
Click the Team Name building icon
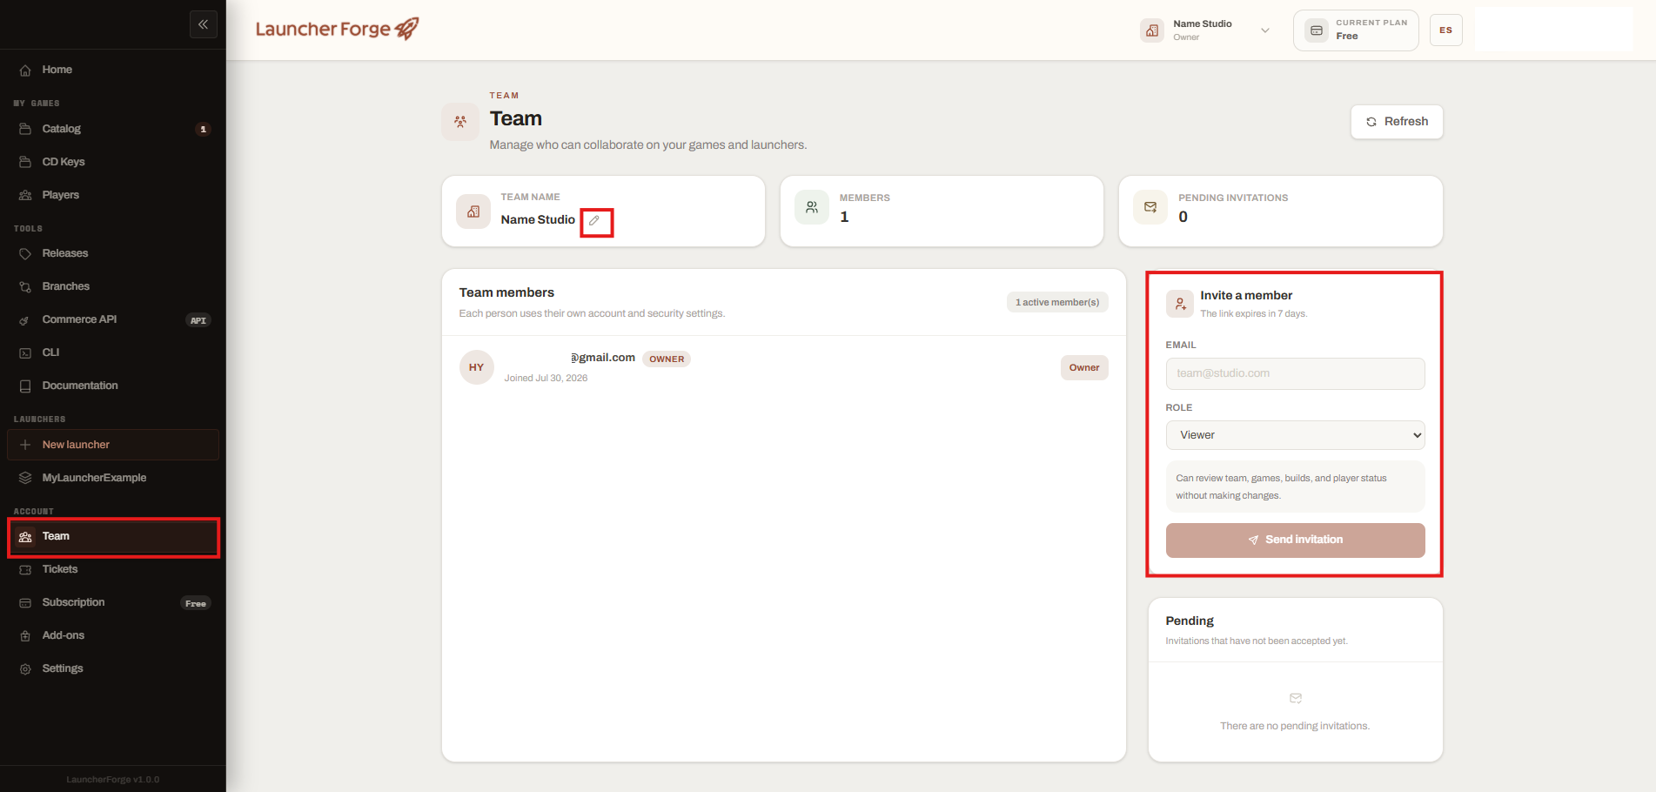point(473,211)
